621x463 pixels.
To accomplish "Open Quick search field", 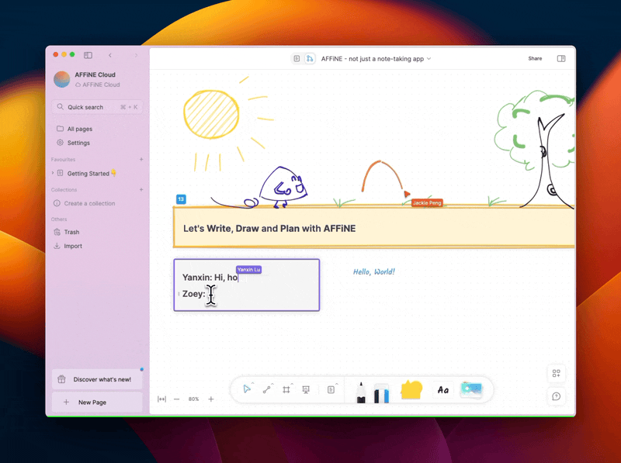I will click(98, 107).
